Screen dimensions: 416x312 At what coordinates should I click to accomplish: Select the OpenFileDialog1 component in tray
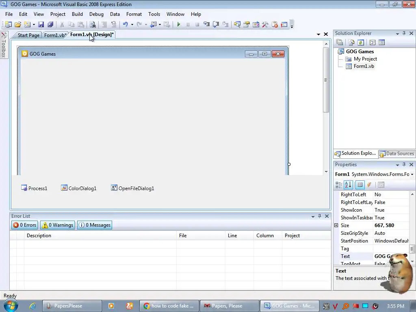pyautogui.click(x=132, y=188)
